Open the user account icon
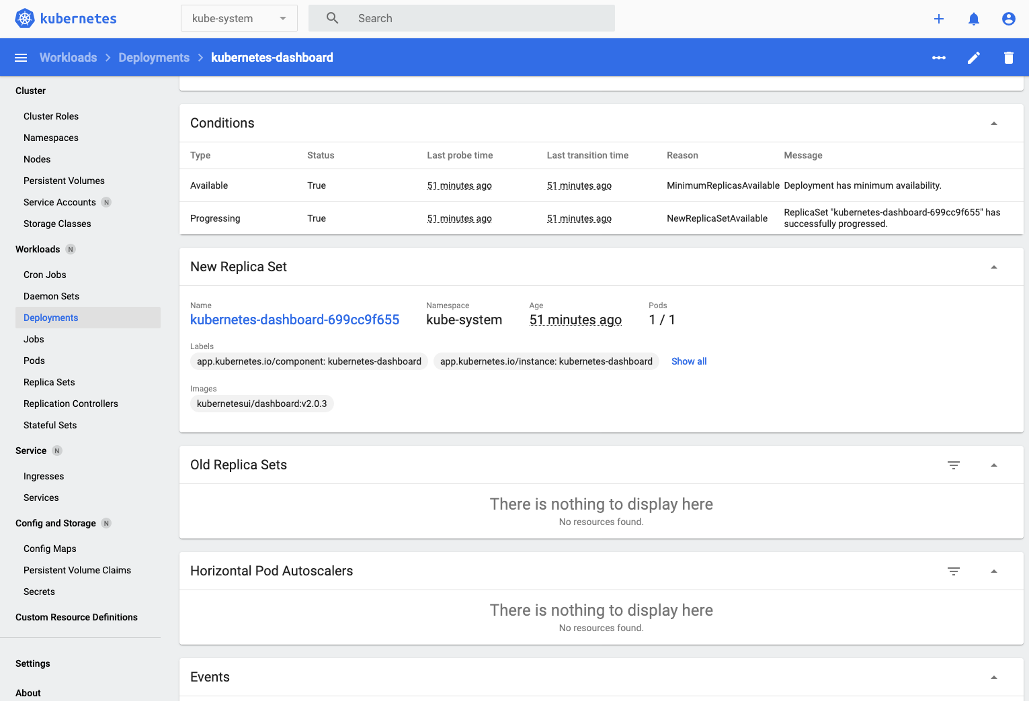Screen dimensions: 1029x701 [1009, 19]
